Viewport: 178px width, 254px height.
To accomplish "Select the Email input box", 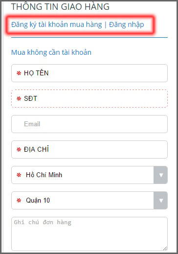I will (x=89, y=124).
